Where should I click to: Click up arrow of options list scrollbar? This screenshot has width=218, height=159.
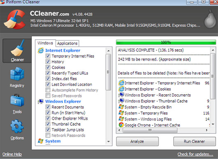click(109, 51)
